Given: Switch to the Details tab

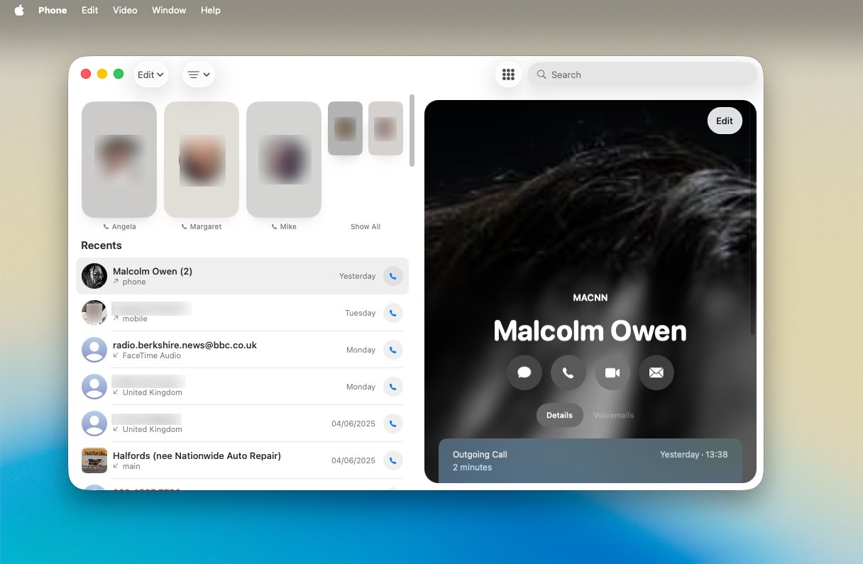Looking at the screenshot, I should [x=559, y=415].
